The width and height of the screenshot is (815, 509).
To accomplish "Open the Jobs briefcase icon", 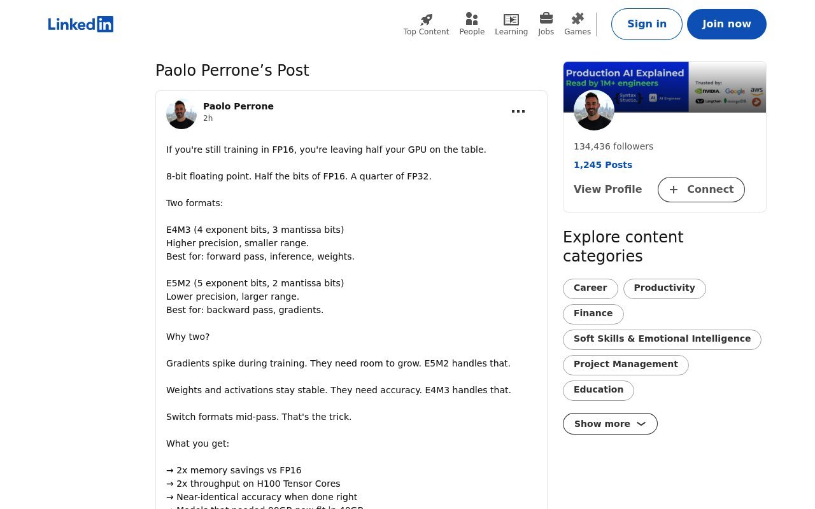I will click(x=546, y=18).
